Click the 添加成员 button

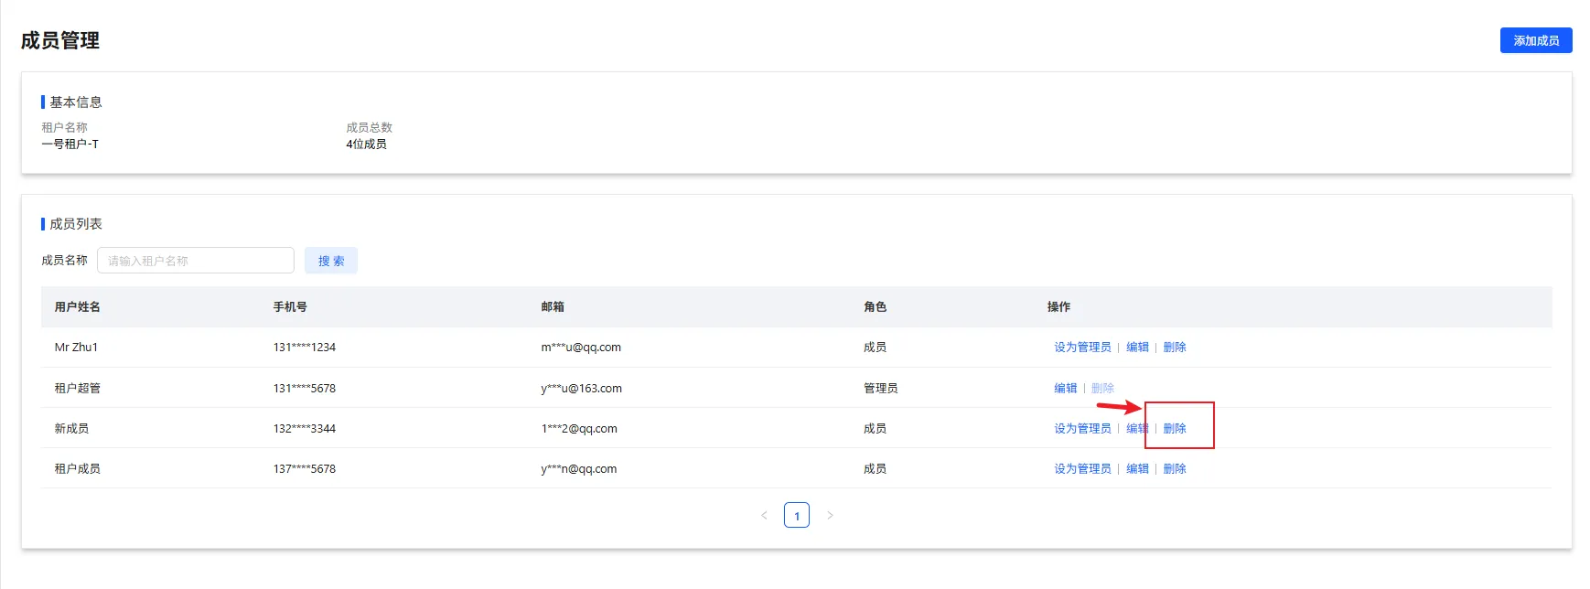click(x=1536, y=40)
